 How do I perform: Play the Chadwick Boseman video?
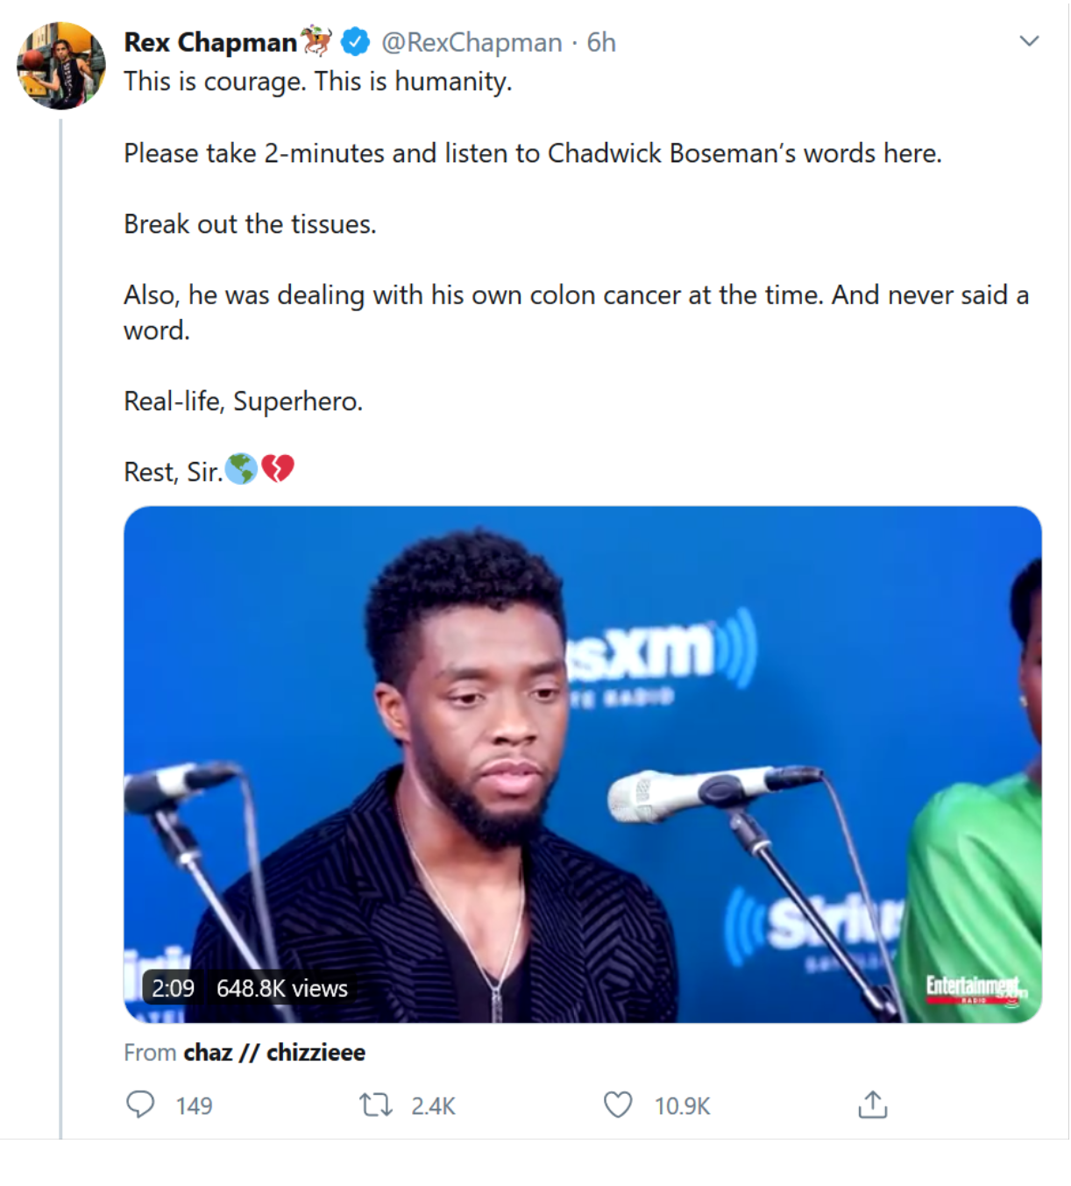coord(582,763)
